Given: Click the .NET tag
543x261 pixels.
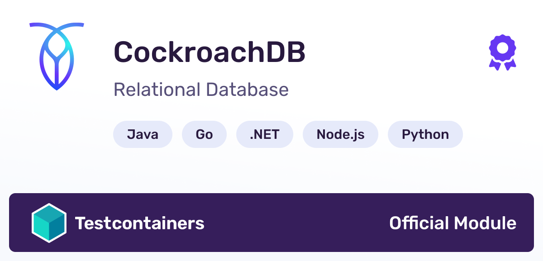Looking at the screenshot, I should [264, 134].
